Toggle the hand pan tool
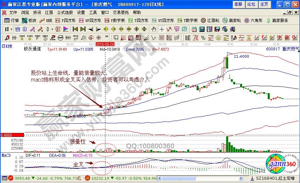 pyautogui.click(x=154, y=29)
